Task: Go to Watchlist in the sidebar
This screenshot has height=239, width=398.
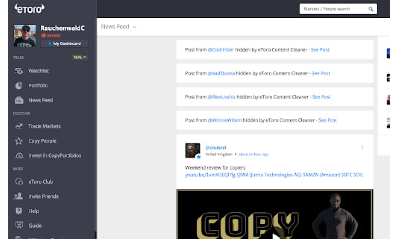Action: 39,71
